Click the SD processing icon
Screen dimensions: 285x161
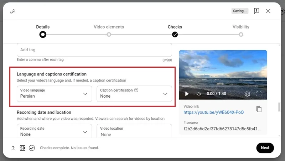click(22, 148)
